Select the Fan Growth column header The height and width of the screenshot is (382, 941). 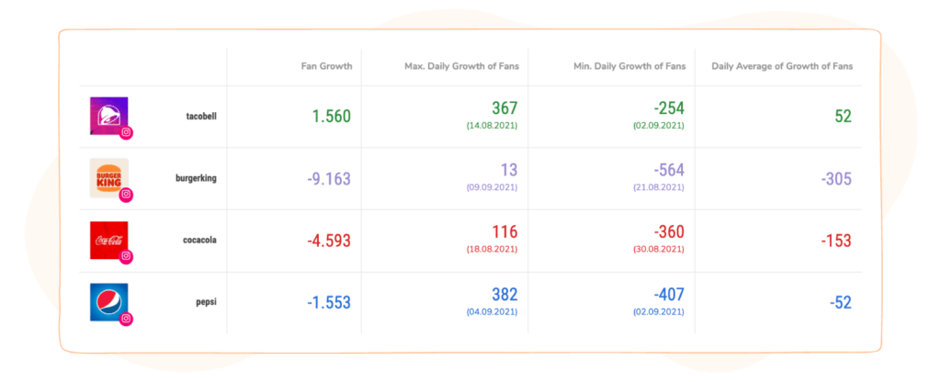(x=326, y=66)
